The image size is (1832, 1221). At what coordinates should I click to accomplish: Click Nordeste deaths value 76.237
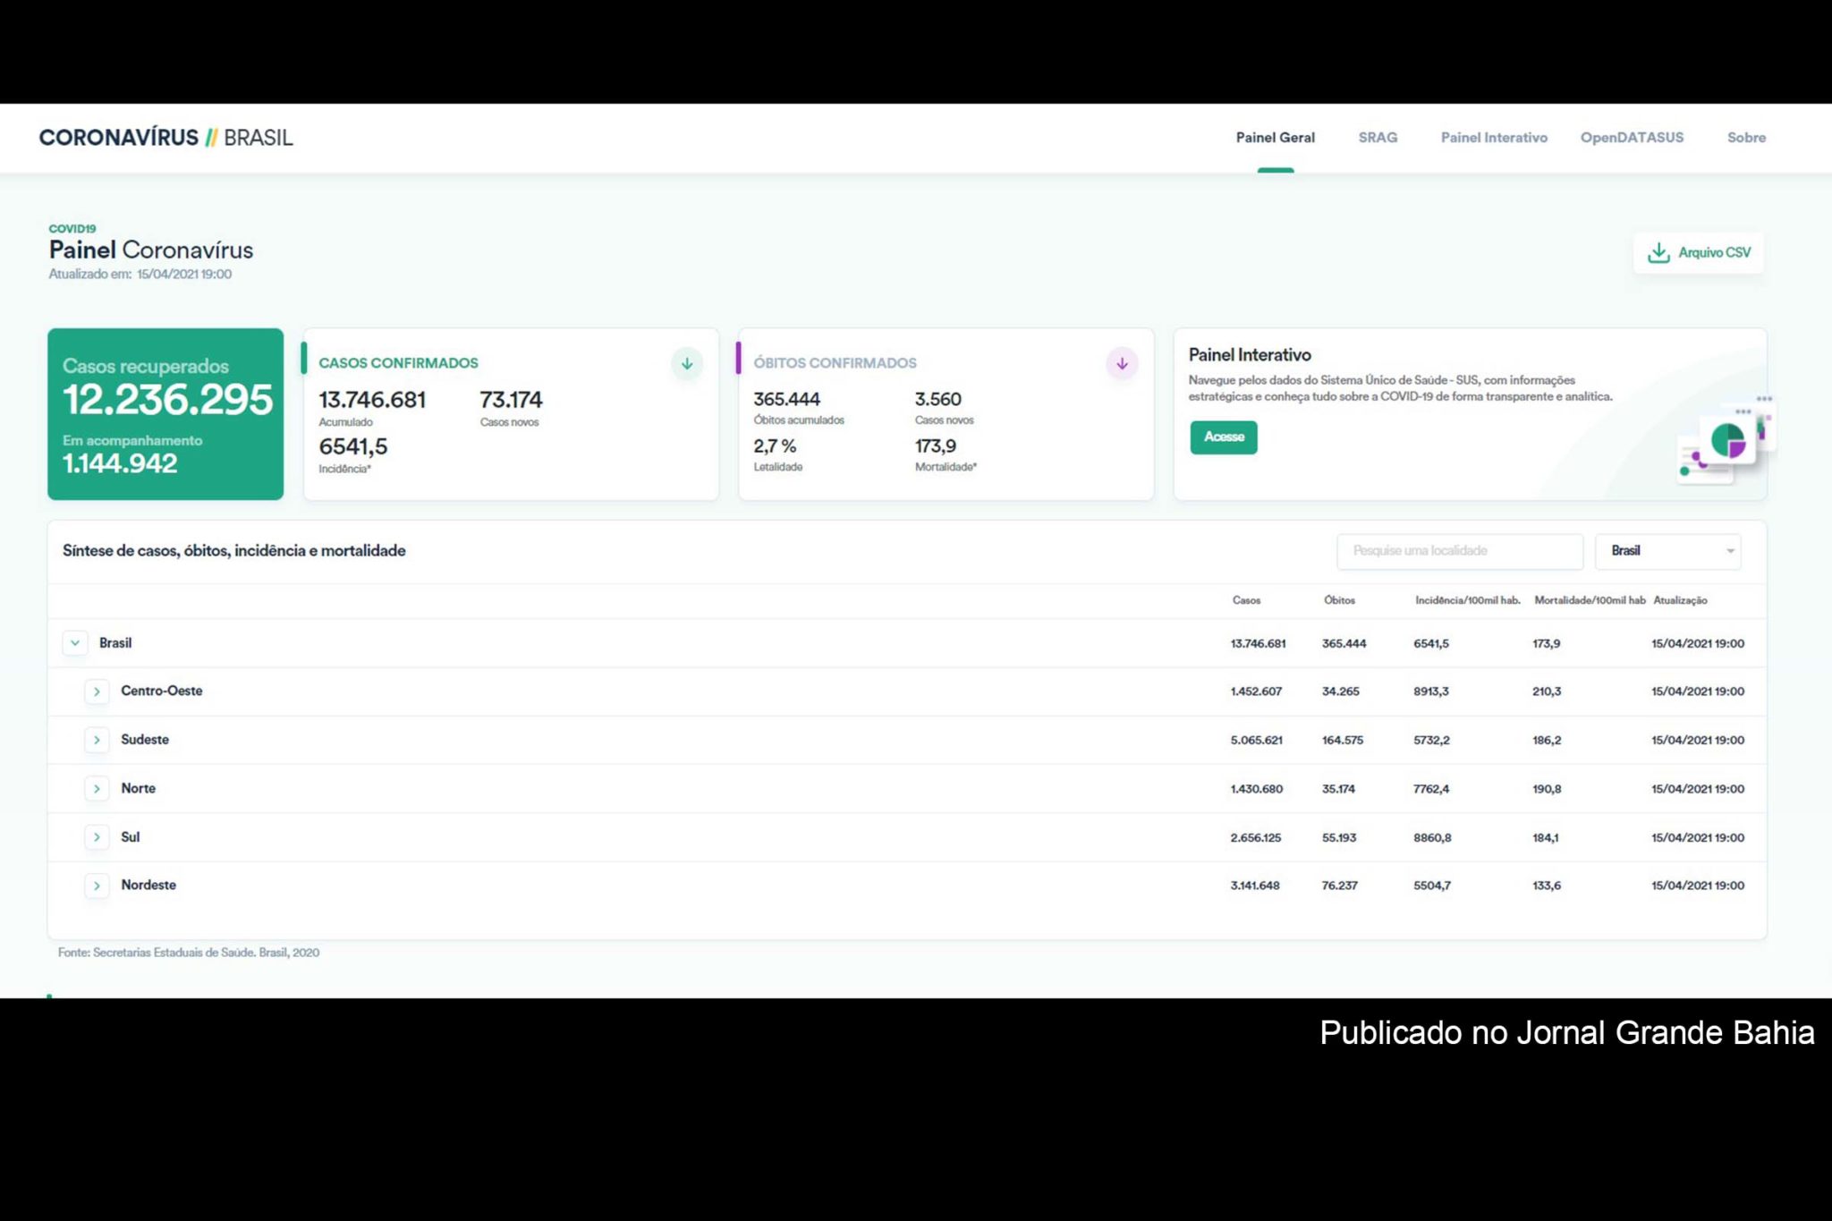click(1339, 886)
